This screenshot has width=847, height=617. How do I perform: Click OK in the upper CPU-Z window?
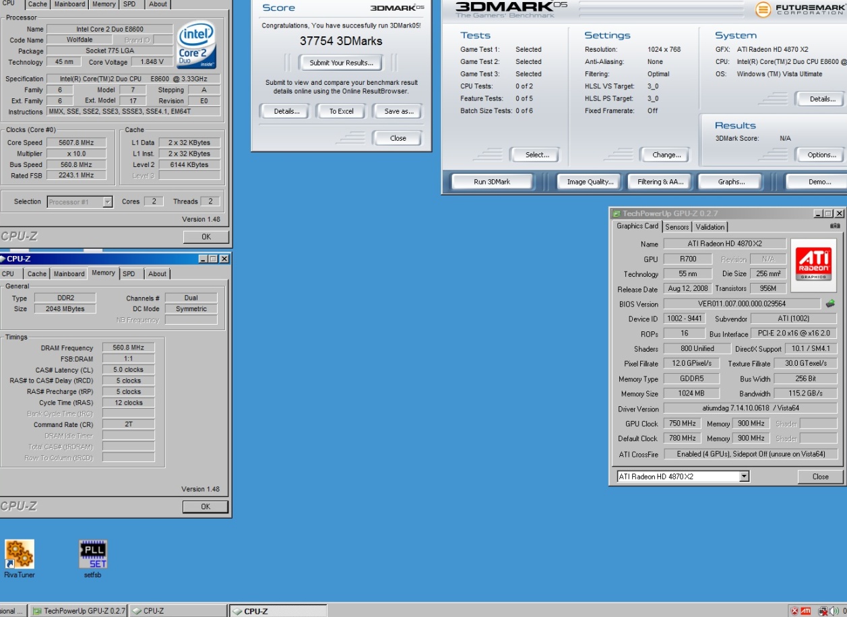click(x=206, y=236)
